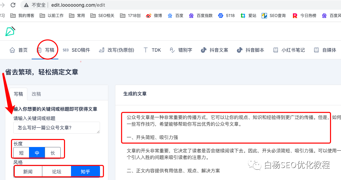The width and height of the screenshot is (341, 180).
Task: Open the SEO查询 bookmark link
Action: click(x=274, y=16)
